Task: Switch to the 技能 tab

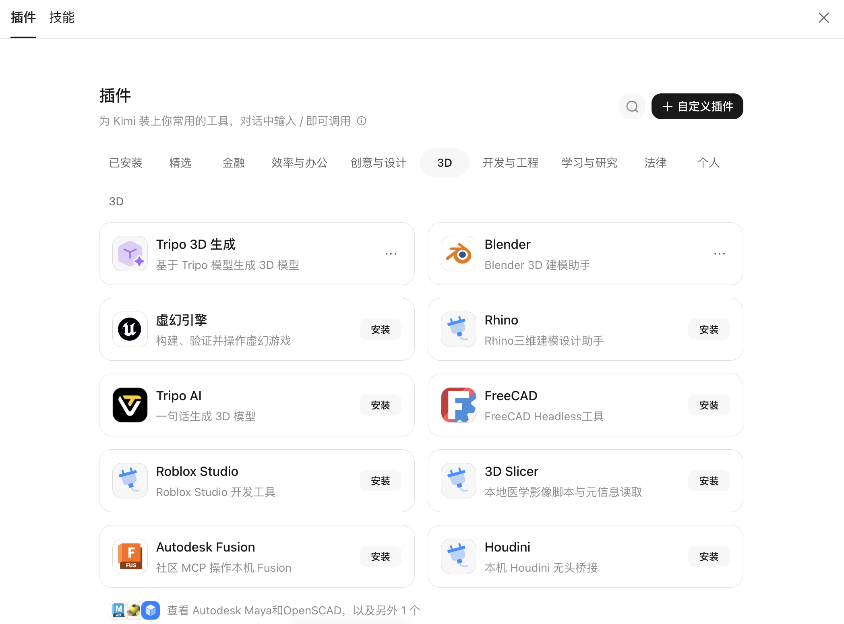Action: pos(62,17)
